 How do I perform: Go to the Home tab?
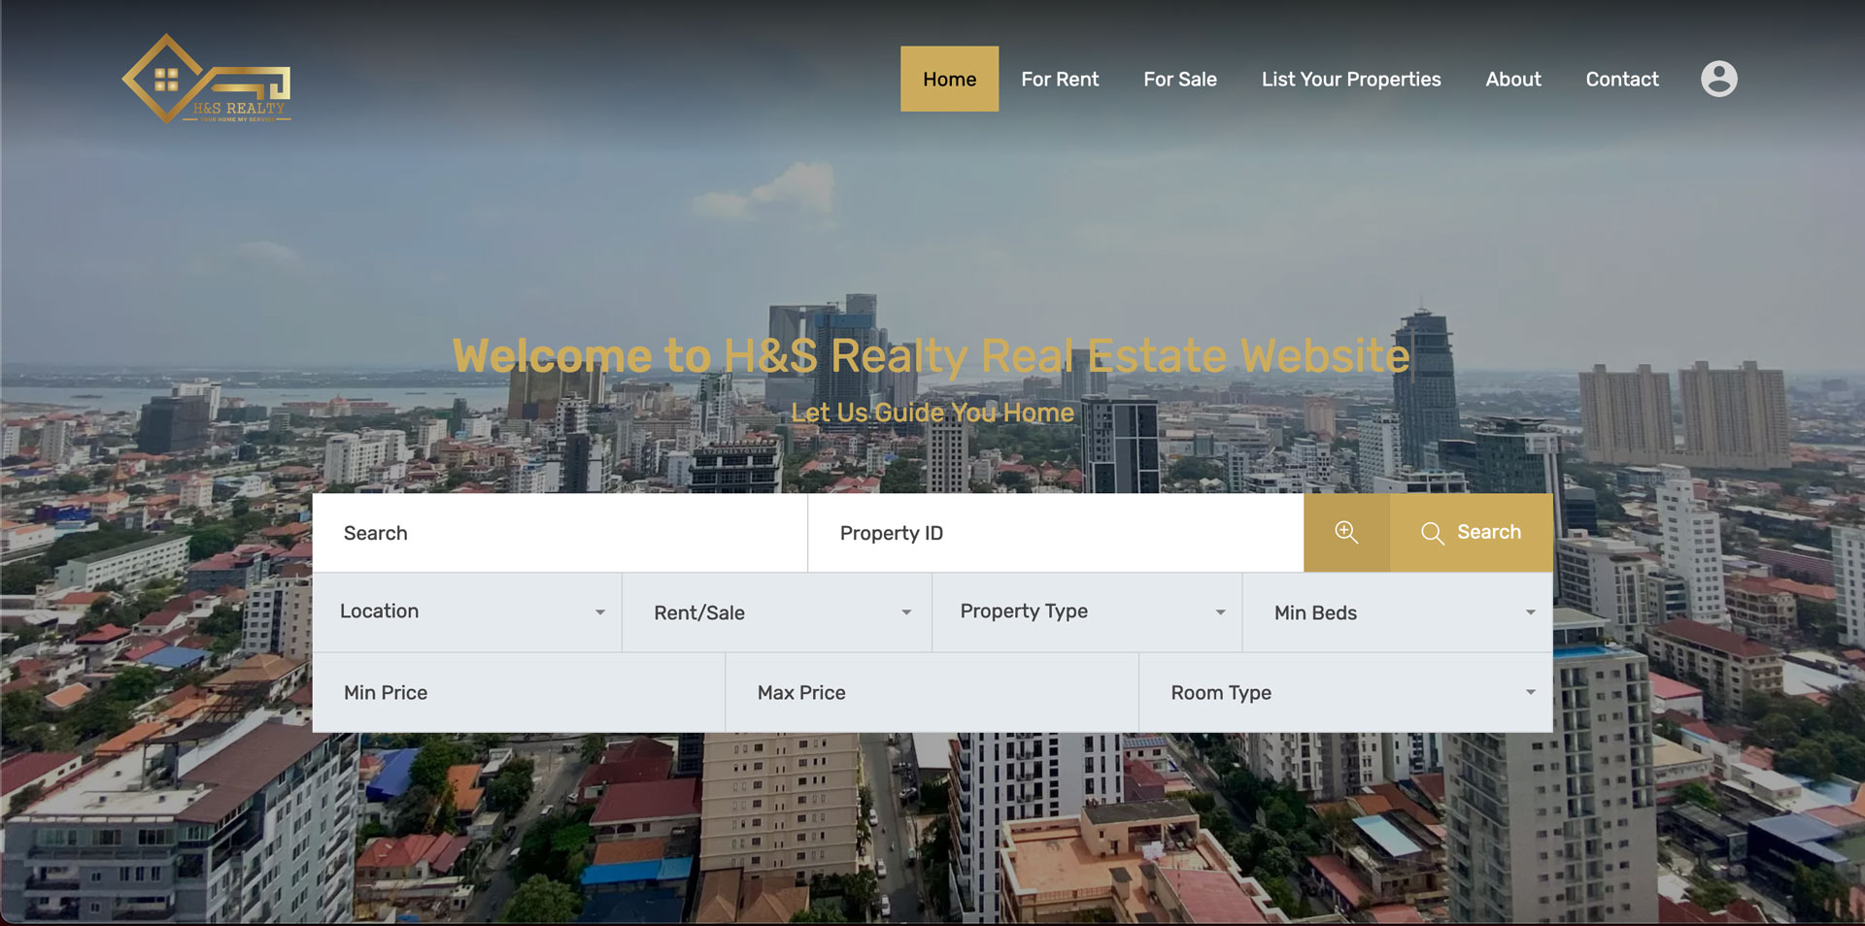coord(949,79)
